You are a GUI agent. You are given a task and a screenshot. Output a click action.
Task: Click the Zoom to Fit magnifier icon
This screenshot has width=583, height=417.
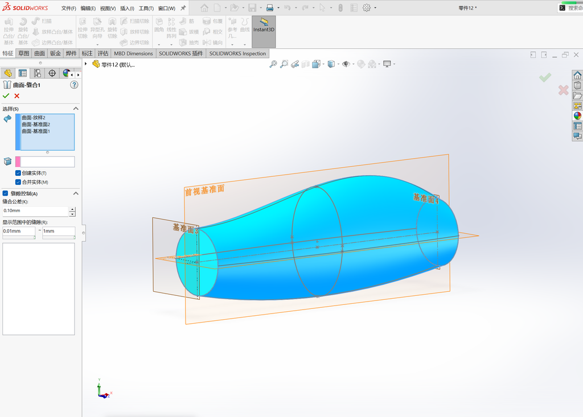273,64
